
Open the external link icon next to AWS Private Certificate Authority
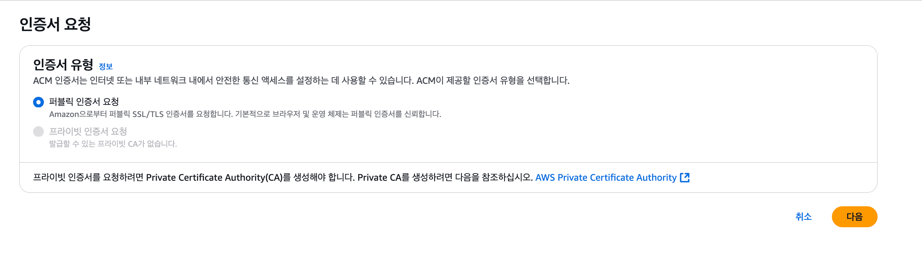click(x=685, y=177)
